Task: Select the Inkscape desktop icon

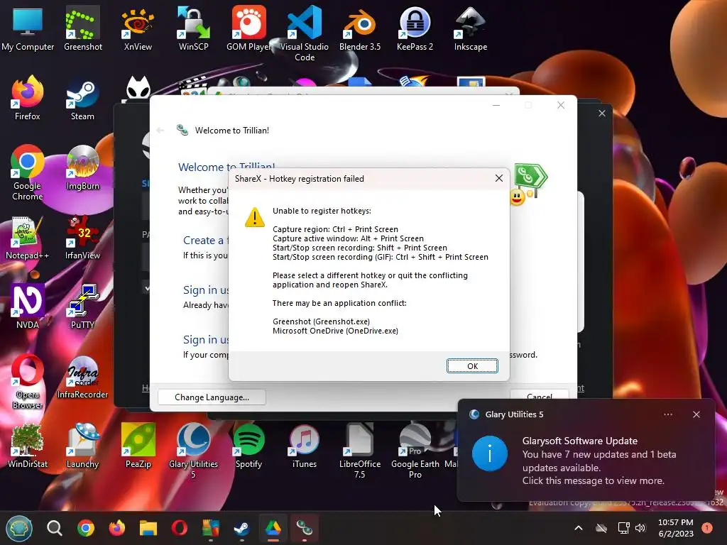Action: pos(470,28)
